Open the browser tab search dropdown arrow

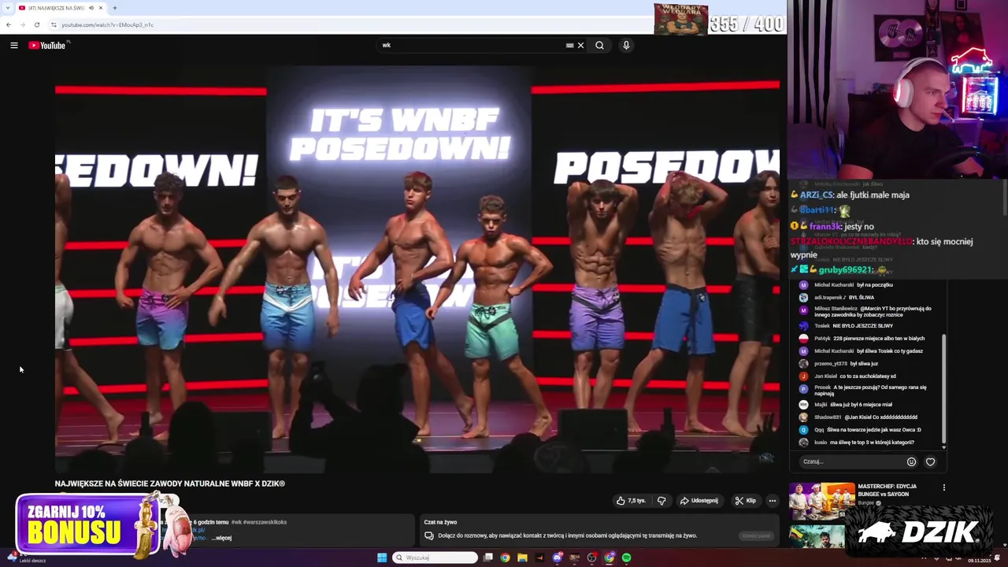point(8,8)
